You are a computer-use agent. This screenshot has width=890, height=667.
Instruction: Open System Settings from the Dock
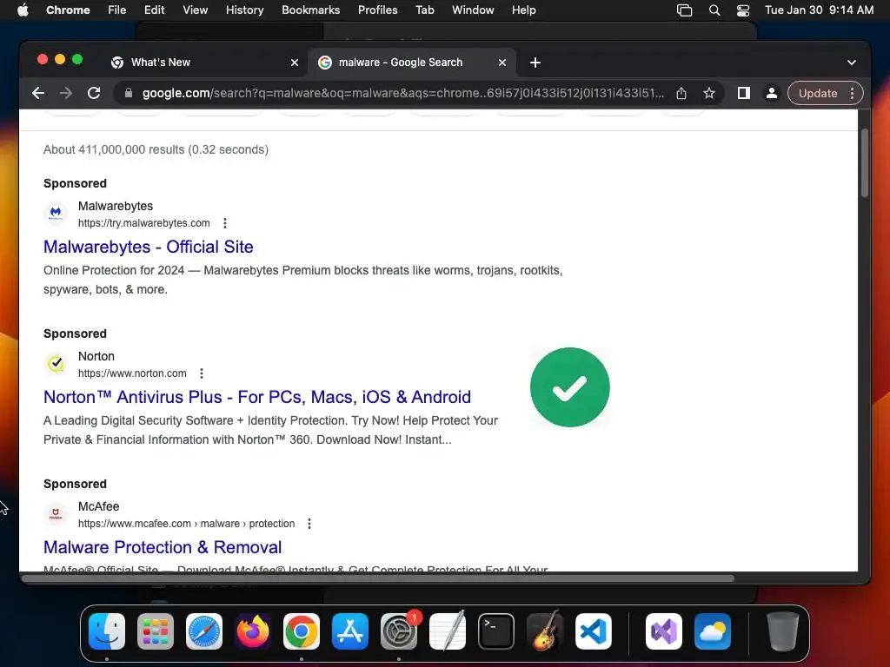pyautogui.click(x=399, y=631)
